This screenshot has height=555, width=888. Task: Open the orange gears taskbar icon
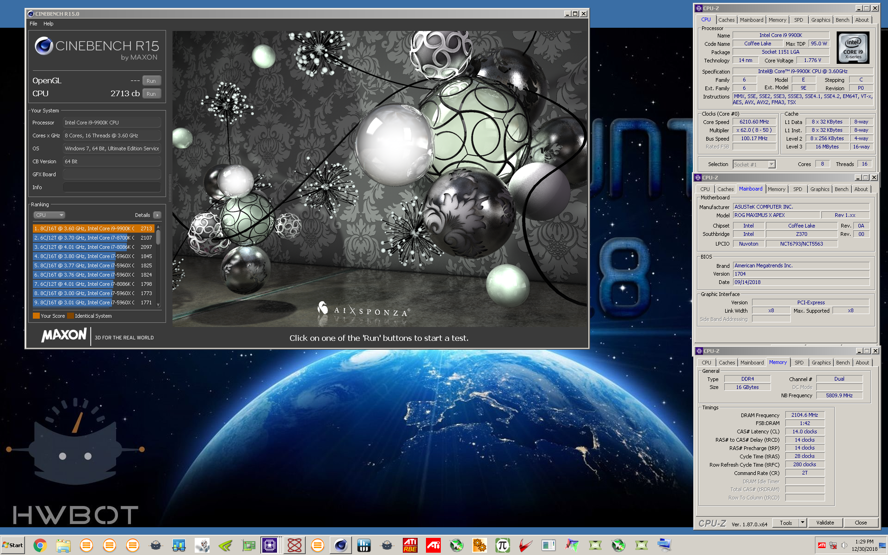[x=480, y=546]
